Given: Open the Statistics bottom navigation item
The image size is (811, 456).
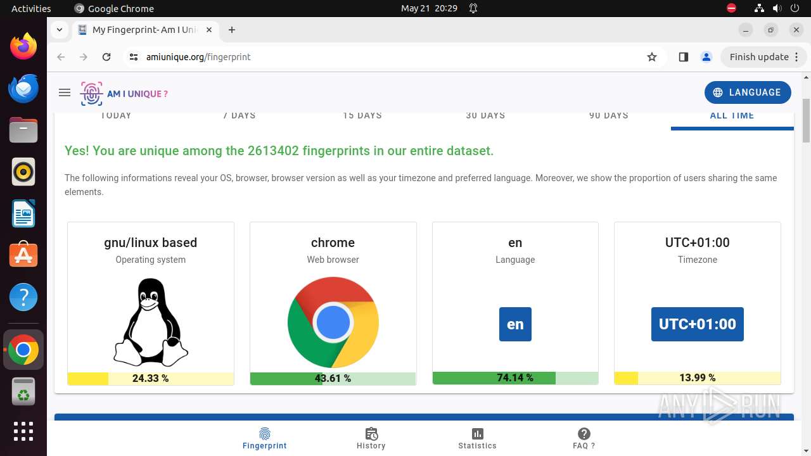Looking at the screenshot, I should (x=478, y=438).
